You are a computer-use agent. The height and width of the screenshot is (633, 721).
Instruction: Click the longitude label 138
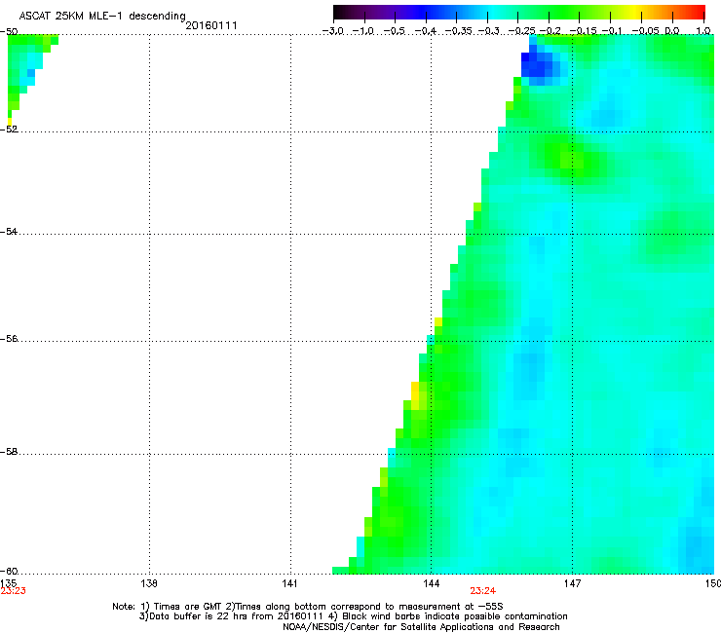(149, 583)
